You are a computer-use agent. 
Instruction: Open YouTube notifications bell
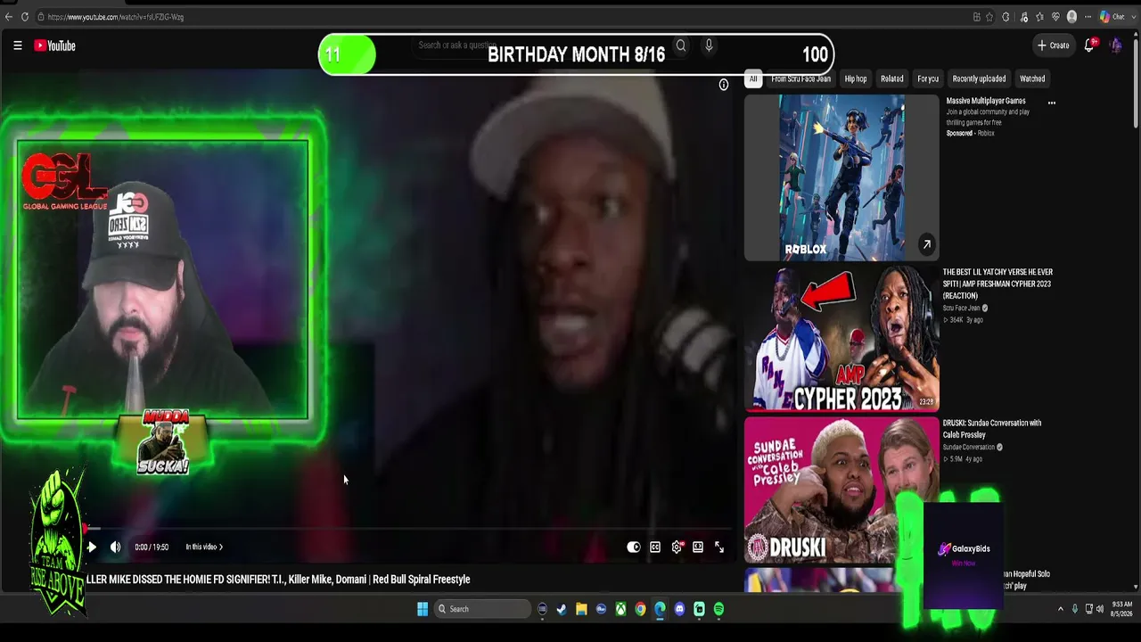tap(1089, 45)
